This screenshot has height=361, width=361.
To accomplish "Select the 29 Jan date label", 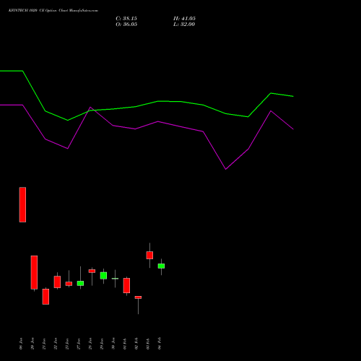I will click(102, 344).
